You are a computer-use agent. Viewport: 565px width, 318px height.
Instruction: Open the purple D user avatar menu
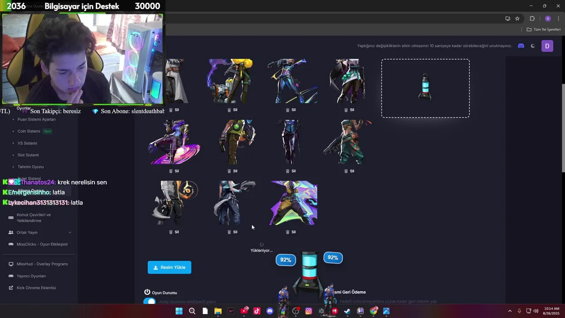[547, 46]
